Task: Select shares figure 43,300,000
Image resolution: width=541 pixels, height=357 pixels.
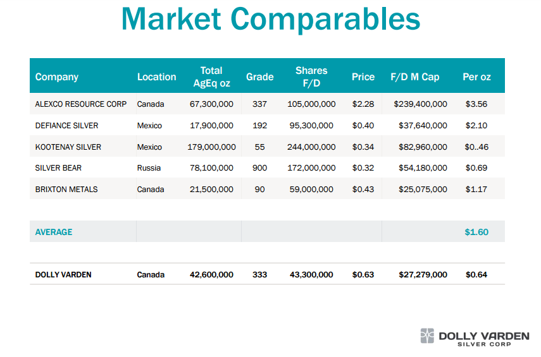Action: click(311, 275)
